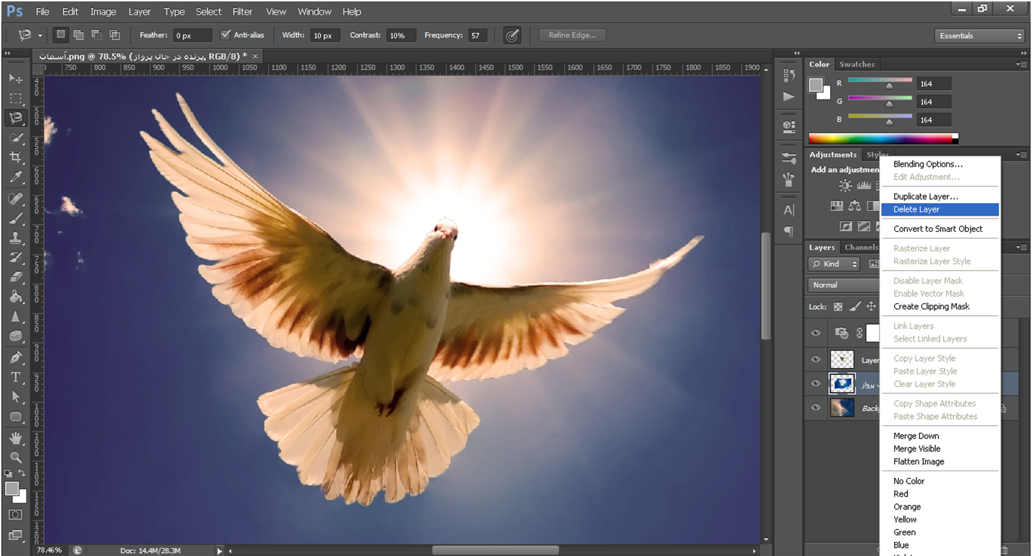Swap foreground and background colors
Image resolution: width=1032 pixels, height=556 pixels.
click(23, 474)
